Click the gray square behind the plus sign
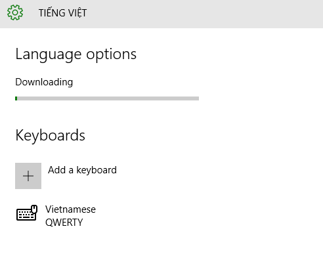This screenshot has width=323, height=258. 28,176
